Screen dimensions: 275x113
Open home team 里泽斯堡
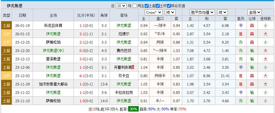pos(53,59)
